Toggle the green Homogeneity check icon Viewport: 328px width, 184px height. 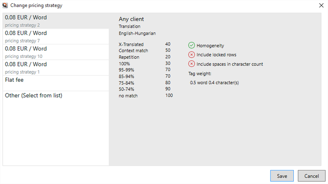[191, 45]
